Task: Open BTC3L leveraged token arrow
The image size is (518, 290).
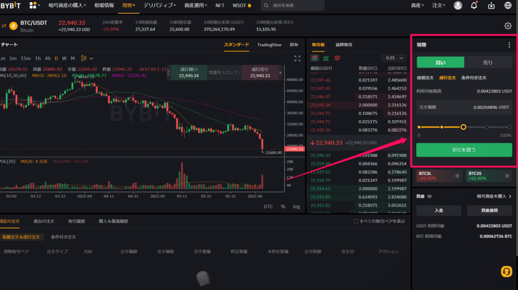Action: 457,176
